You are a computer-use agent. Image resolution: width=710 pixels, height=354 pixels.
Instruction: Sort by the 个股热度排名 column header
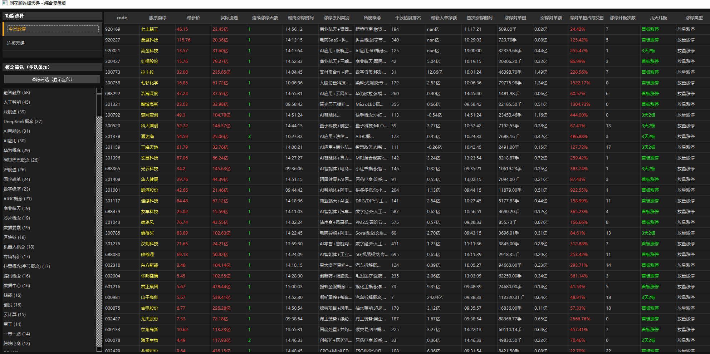[x=408, y=18]
